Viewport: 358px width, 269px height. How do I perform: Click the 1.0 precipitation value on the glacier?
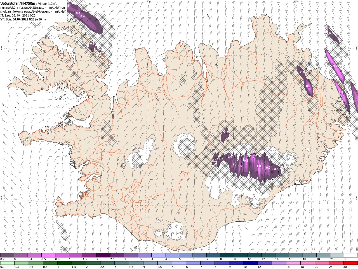point(259,166)
